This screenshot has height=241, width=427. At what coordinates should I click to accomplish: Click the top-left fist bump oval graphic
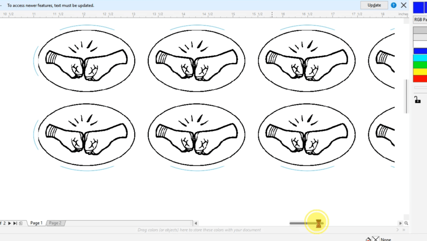(86, 60)
